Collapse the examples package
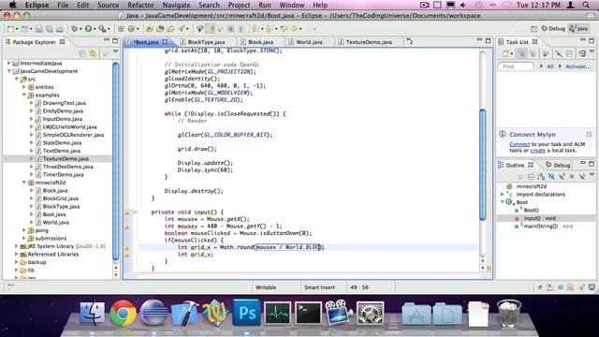The width and height of the screenshot is (599, 337). point(24,95)
